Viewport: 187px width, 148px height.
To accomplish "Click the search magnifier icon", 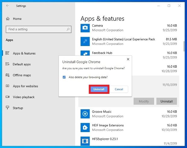I will coord(68,29).
